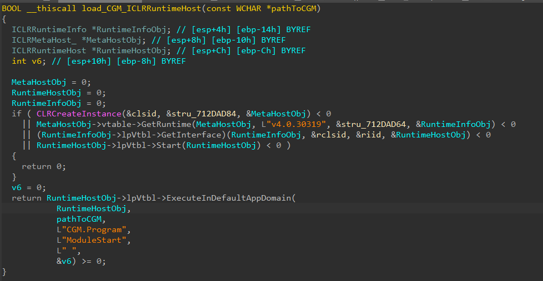Select the &riid argument
The width and height of the screenshot is (543, 281).
click(371, 135)
